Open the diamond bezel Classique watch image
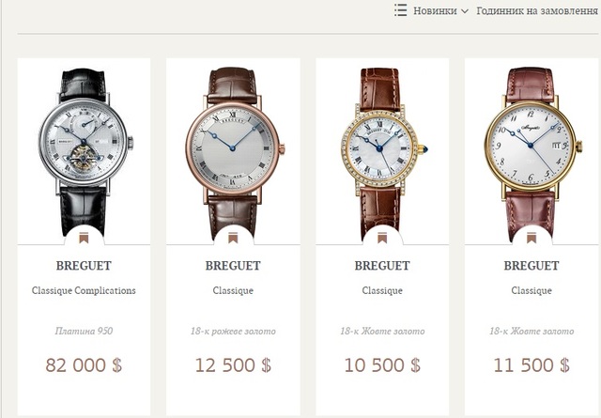 383,153
